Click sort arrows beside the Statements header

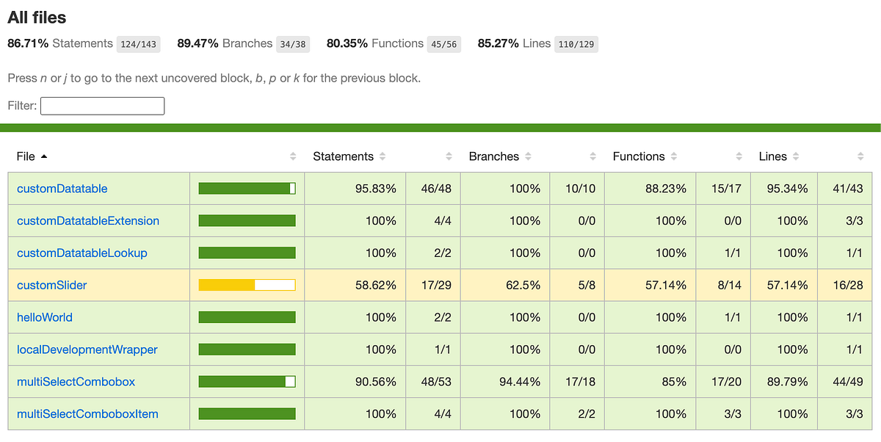(383, 156)
